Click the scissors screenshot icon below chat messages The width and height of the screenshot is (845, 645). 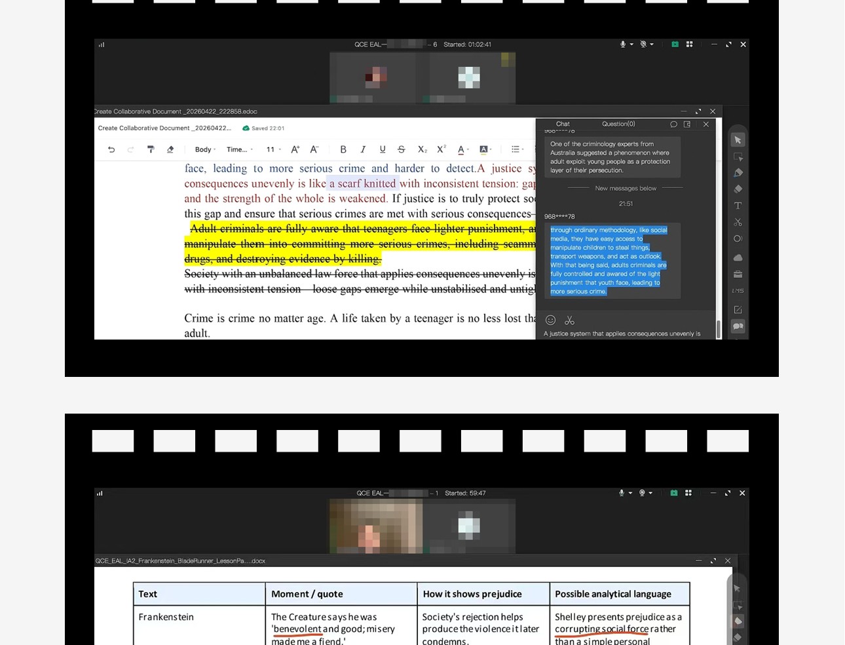point(570,320)
